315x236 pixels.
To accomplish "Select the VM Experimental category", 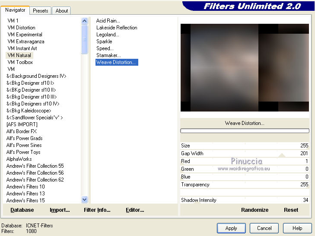I will (25, 35).
